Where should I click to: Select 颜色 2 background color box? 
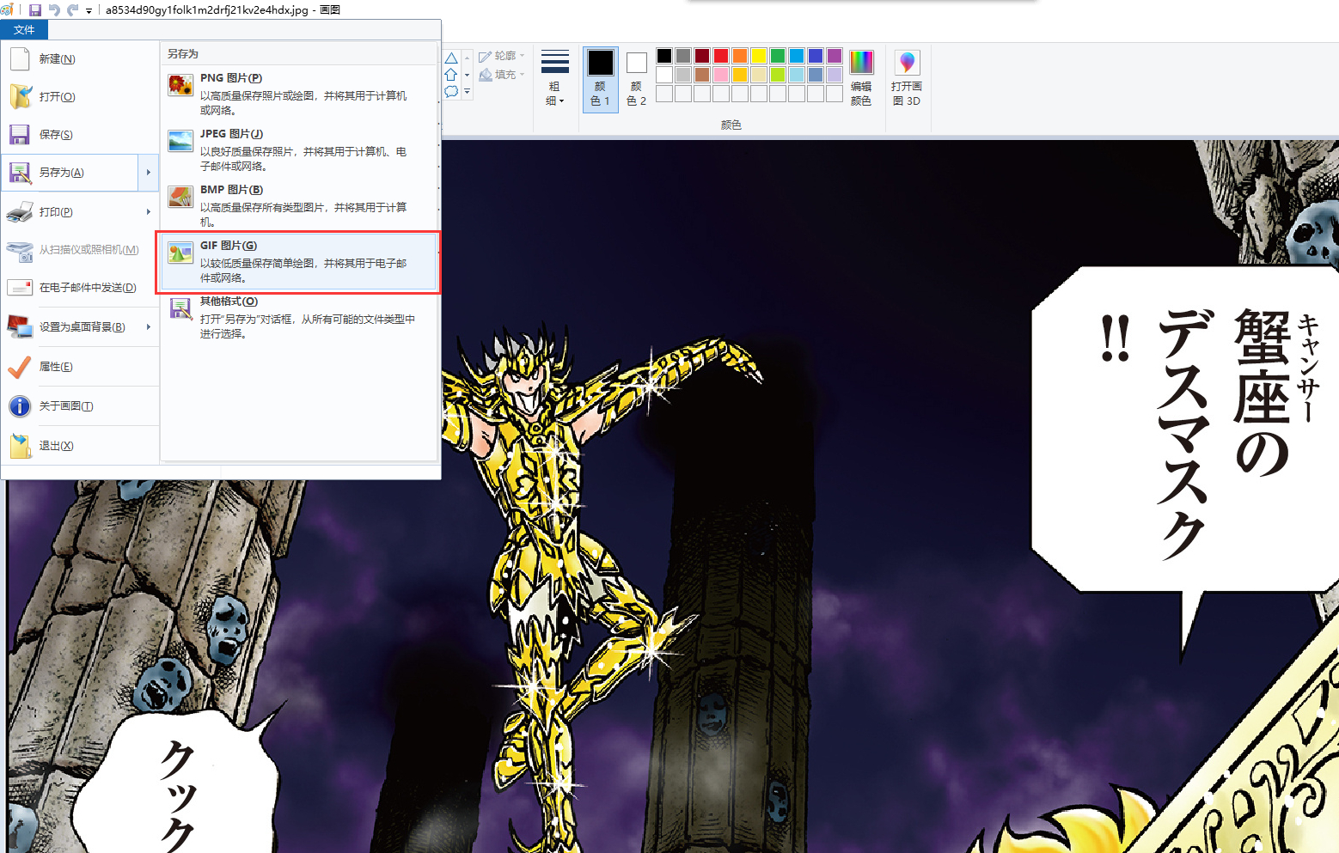coord(637,79)
